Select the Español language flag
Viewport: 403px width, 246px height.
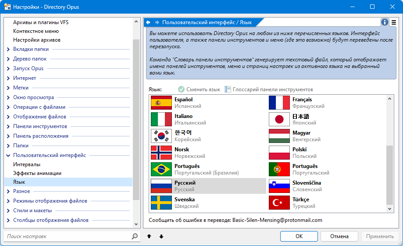161,103
